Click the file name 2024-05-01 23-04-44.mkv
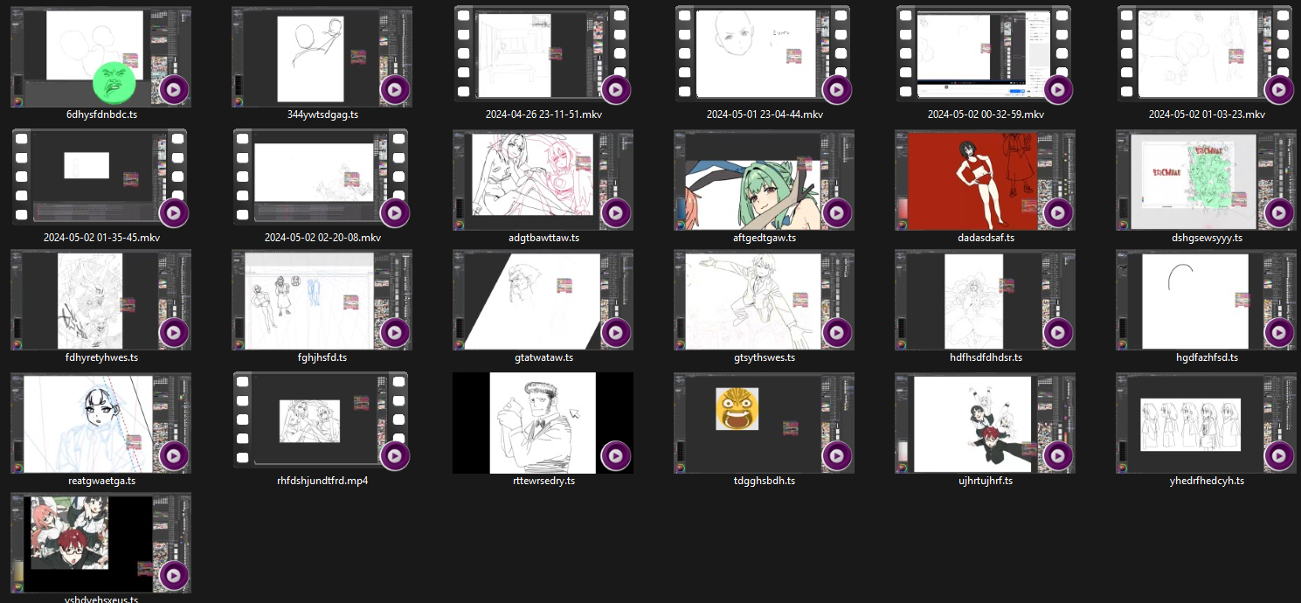Screen dimensions: 1301x603 coord(765,115)
